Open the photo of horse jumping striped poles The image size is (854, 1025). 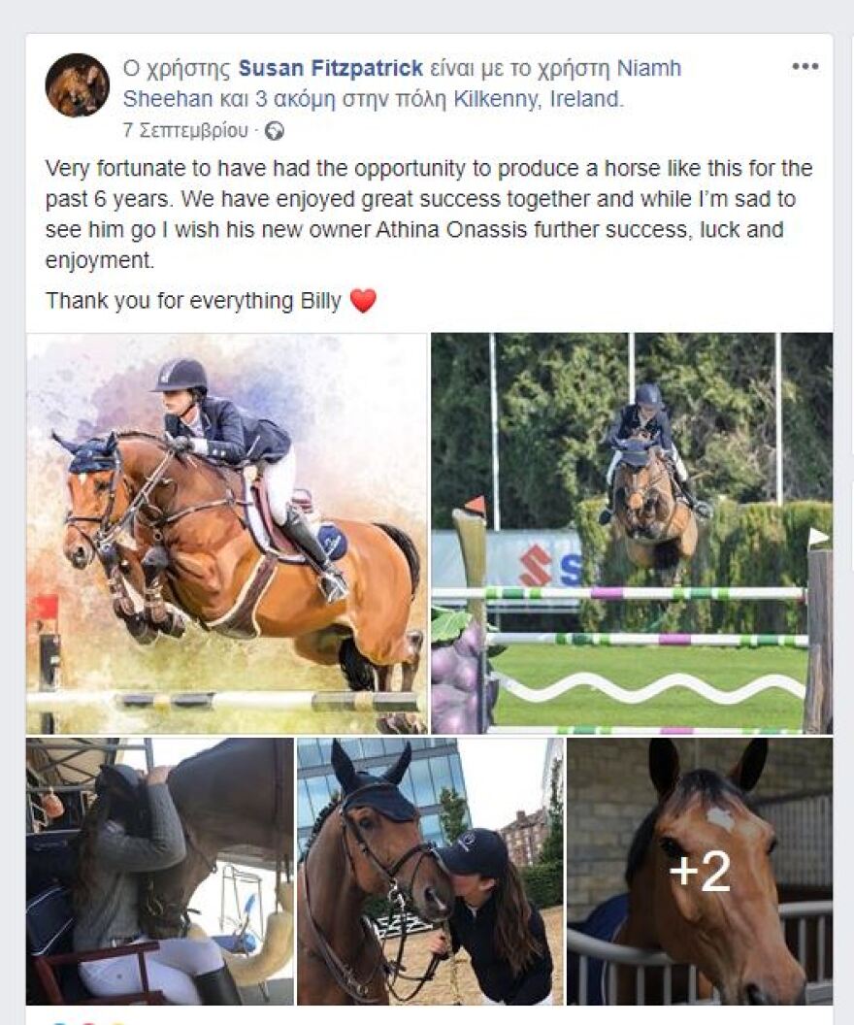pos(631,533)
